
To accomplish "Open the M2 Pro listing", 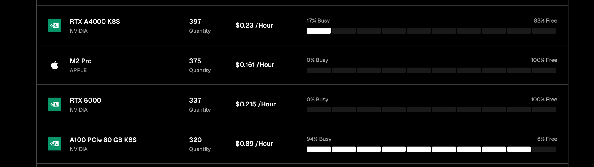I will coord(80,61).
